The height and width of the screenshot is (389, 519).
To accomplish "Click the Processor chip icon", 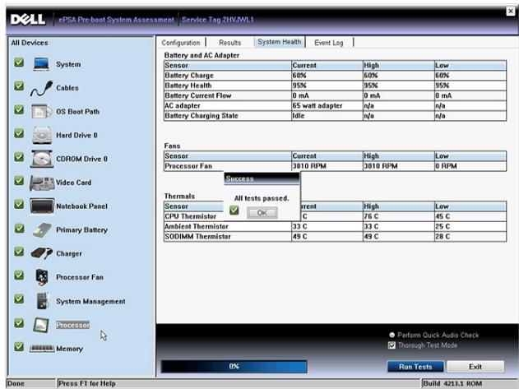I will point(41,325).
